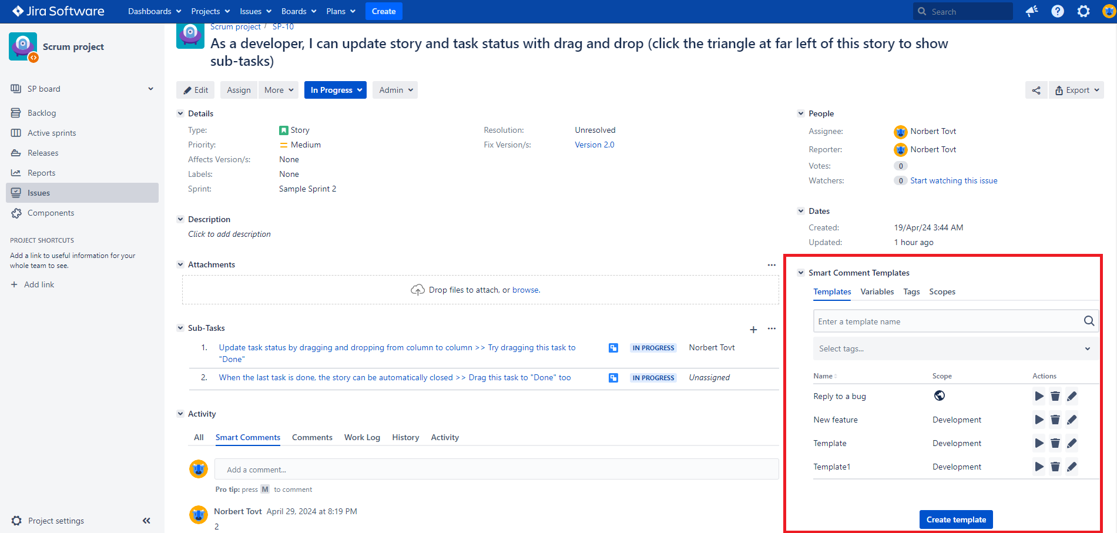Viewport: 1117px width, 533px height.
Task: Click the share issue icon
Action: [x=1036, y=90]
